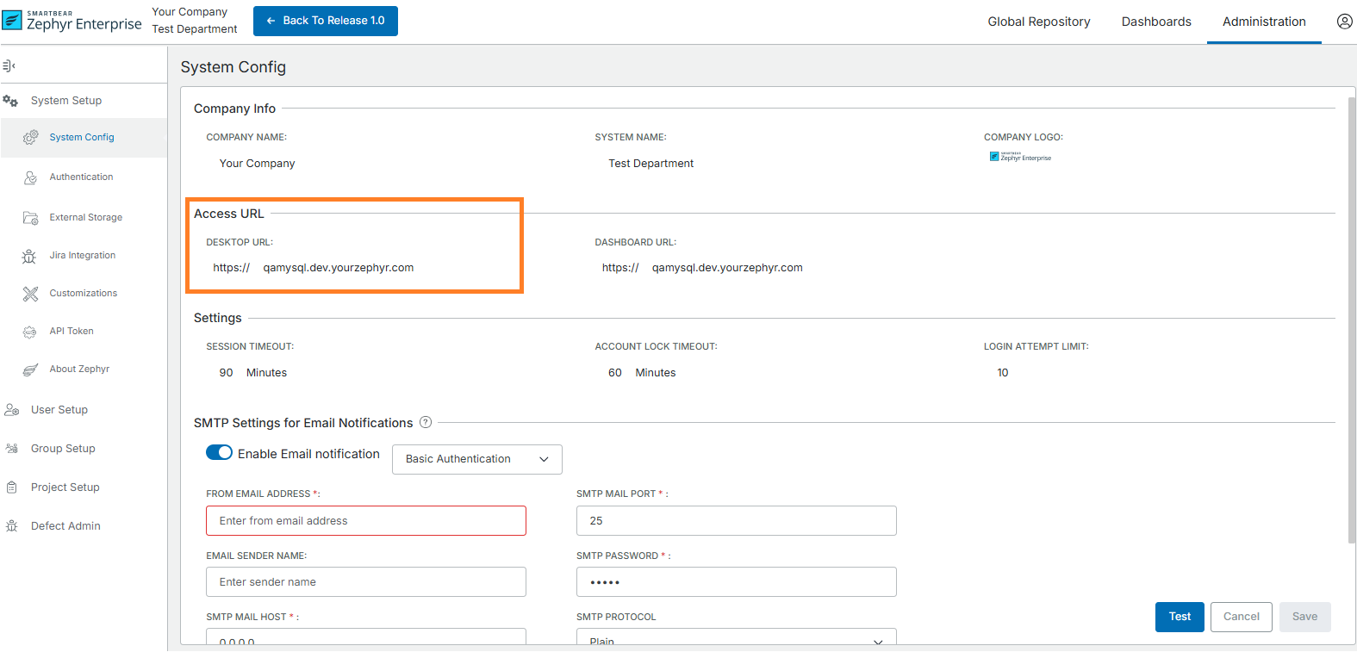Click the Customizations tools icon

30,294
